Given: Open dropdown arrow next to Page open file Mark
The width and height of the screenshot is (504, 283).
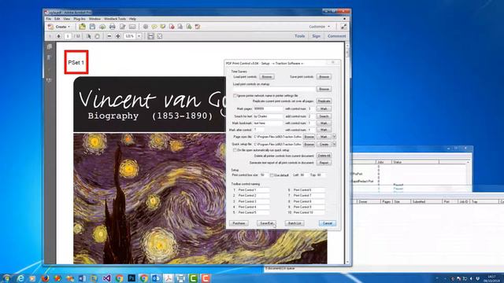Looking at the screenshot, I should 334,137.
